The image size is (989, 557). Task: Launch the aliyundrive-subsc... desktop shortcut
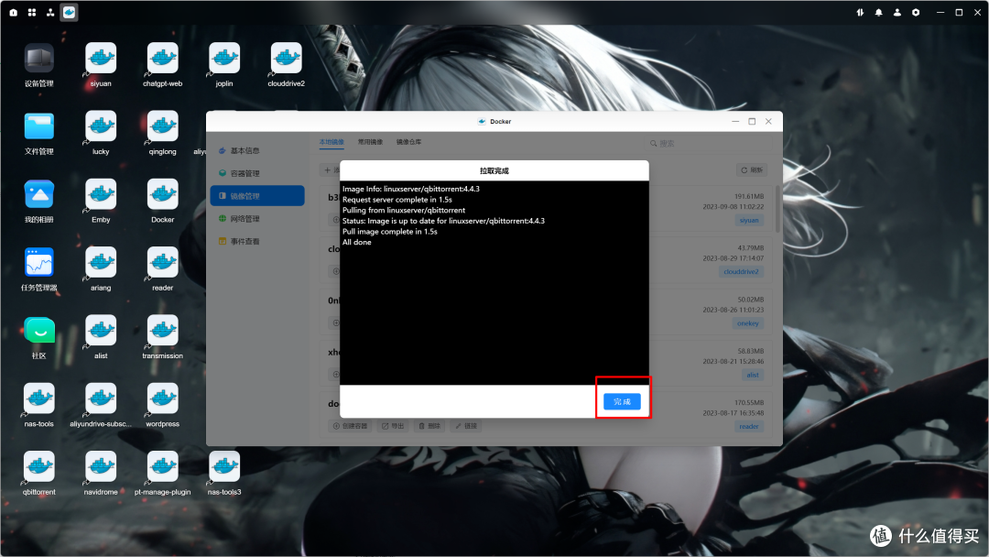[101, 406]
